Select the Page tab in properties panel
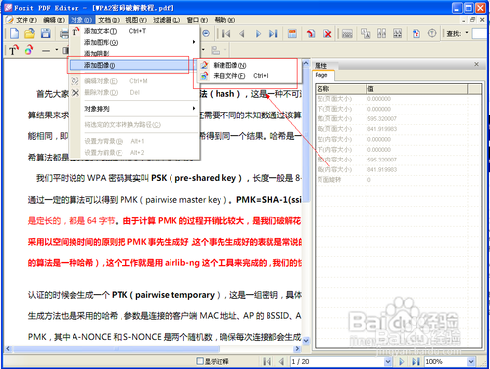The image size is (490, 369). pos(322,75)
